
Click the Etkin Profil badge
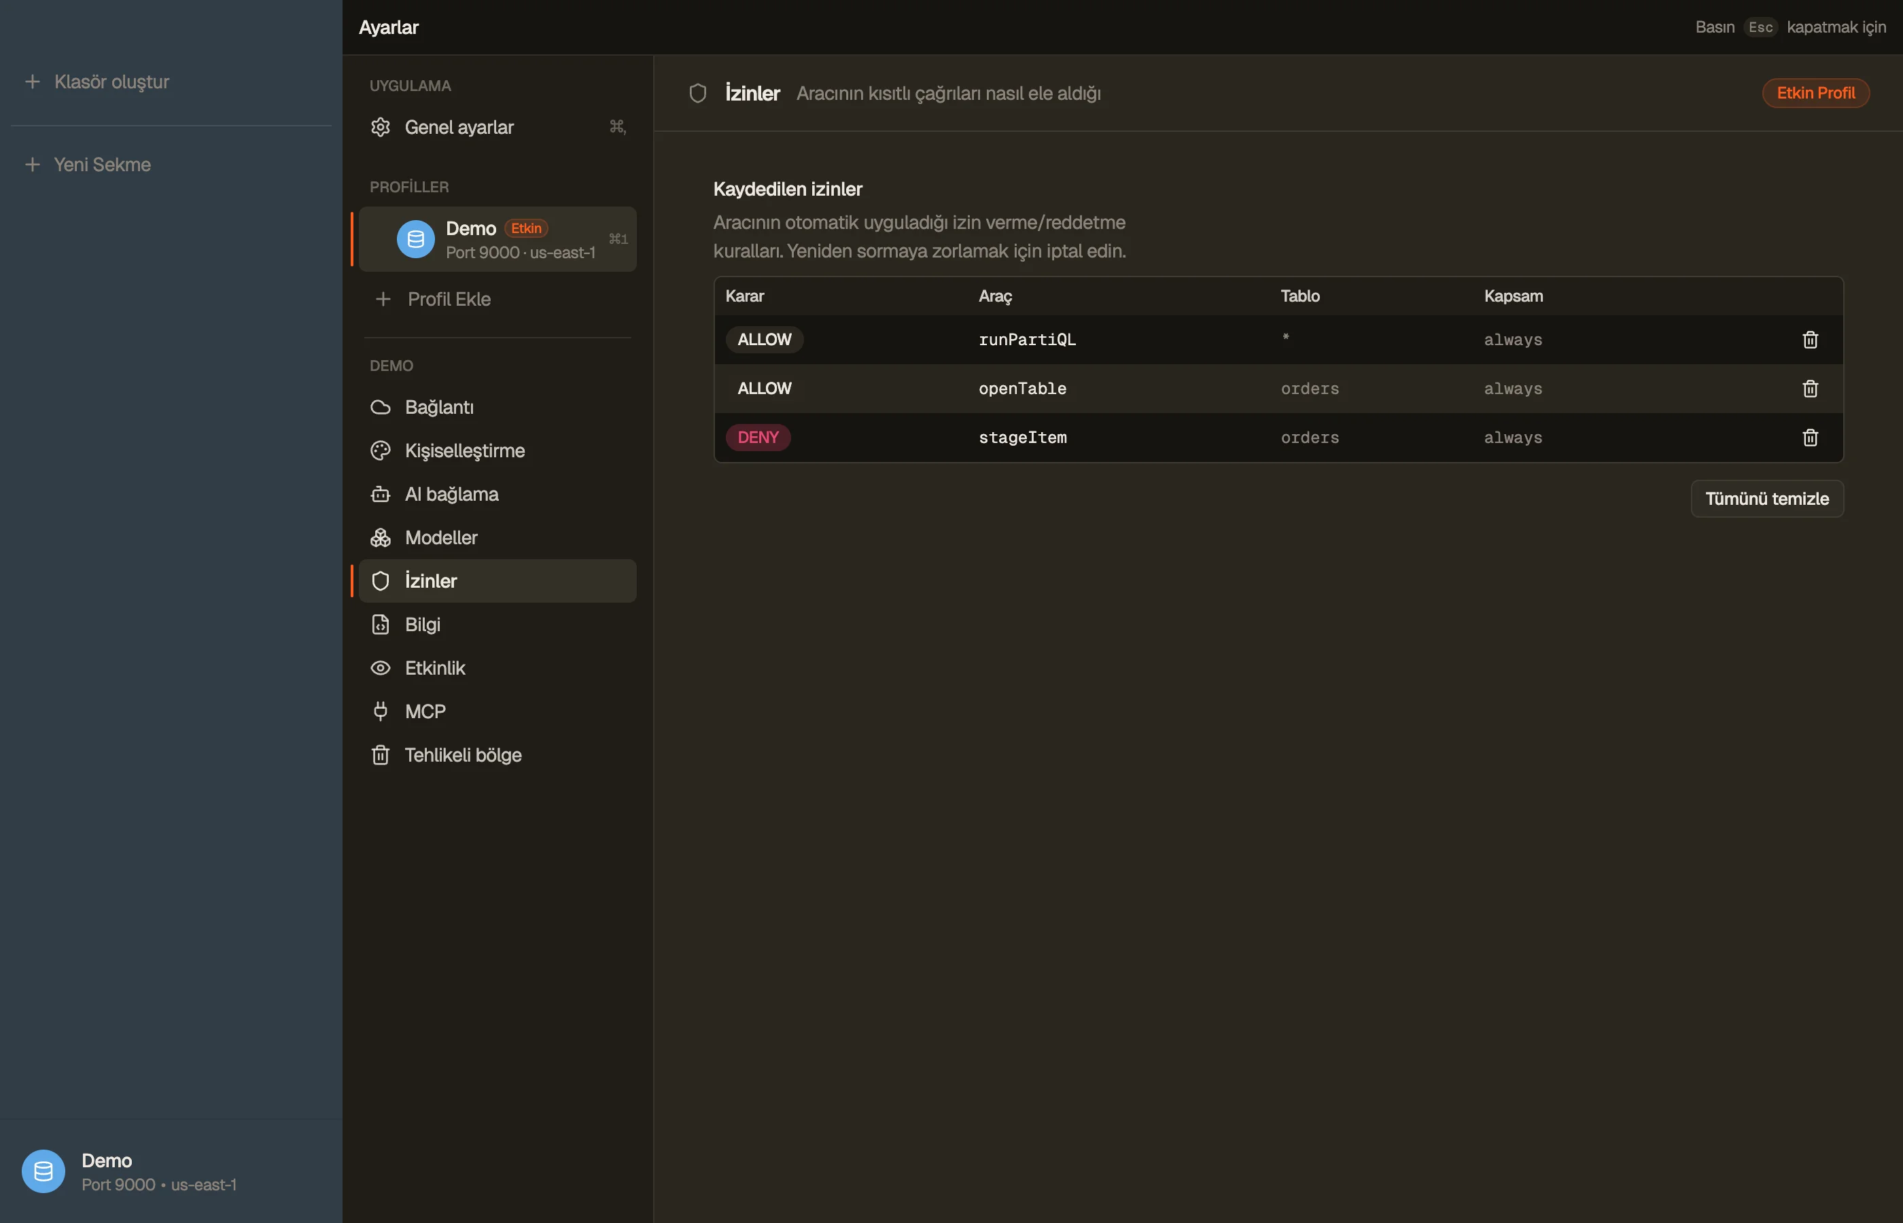coord(1815,93)
